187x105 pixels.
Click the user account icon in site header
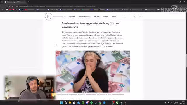pyautogui.click(x=135, y=17)
